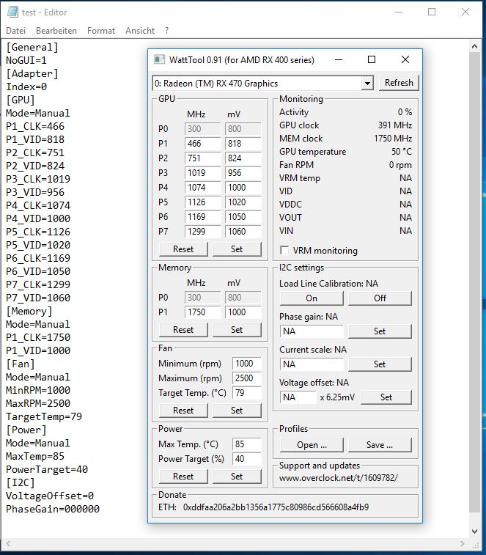Click Set in the Memory section

coord(237,330)
